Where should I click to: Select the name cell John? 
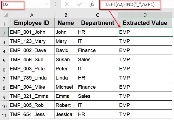[66, 32]
